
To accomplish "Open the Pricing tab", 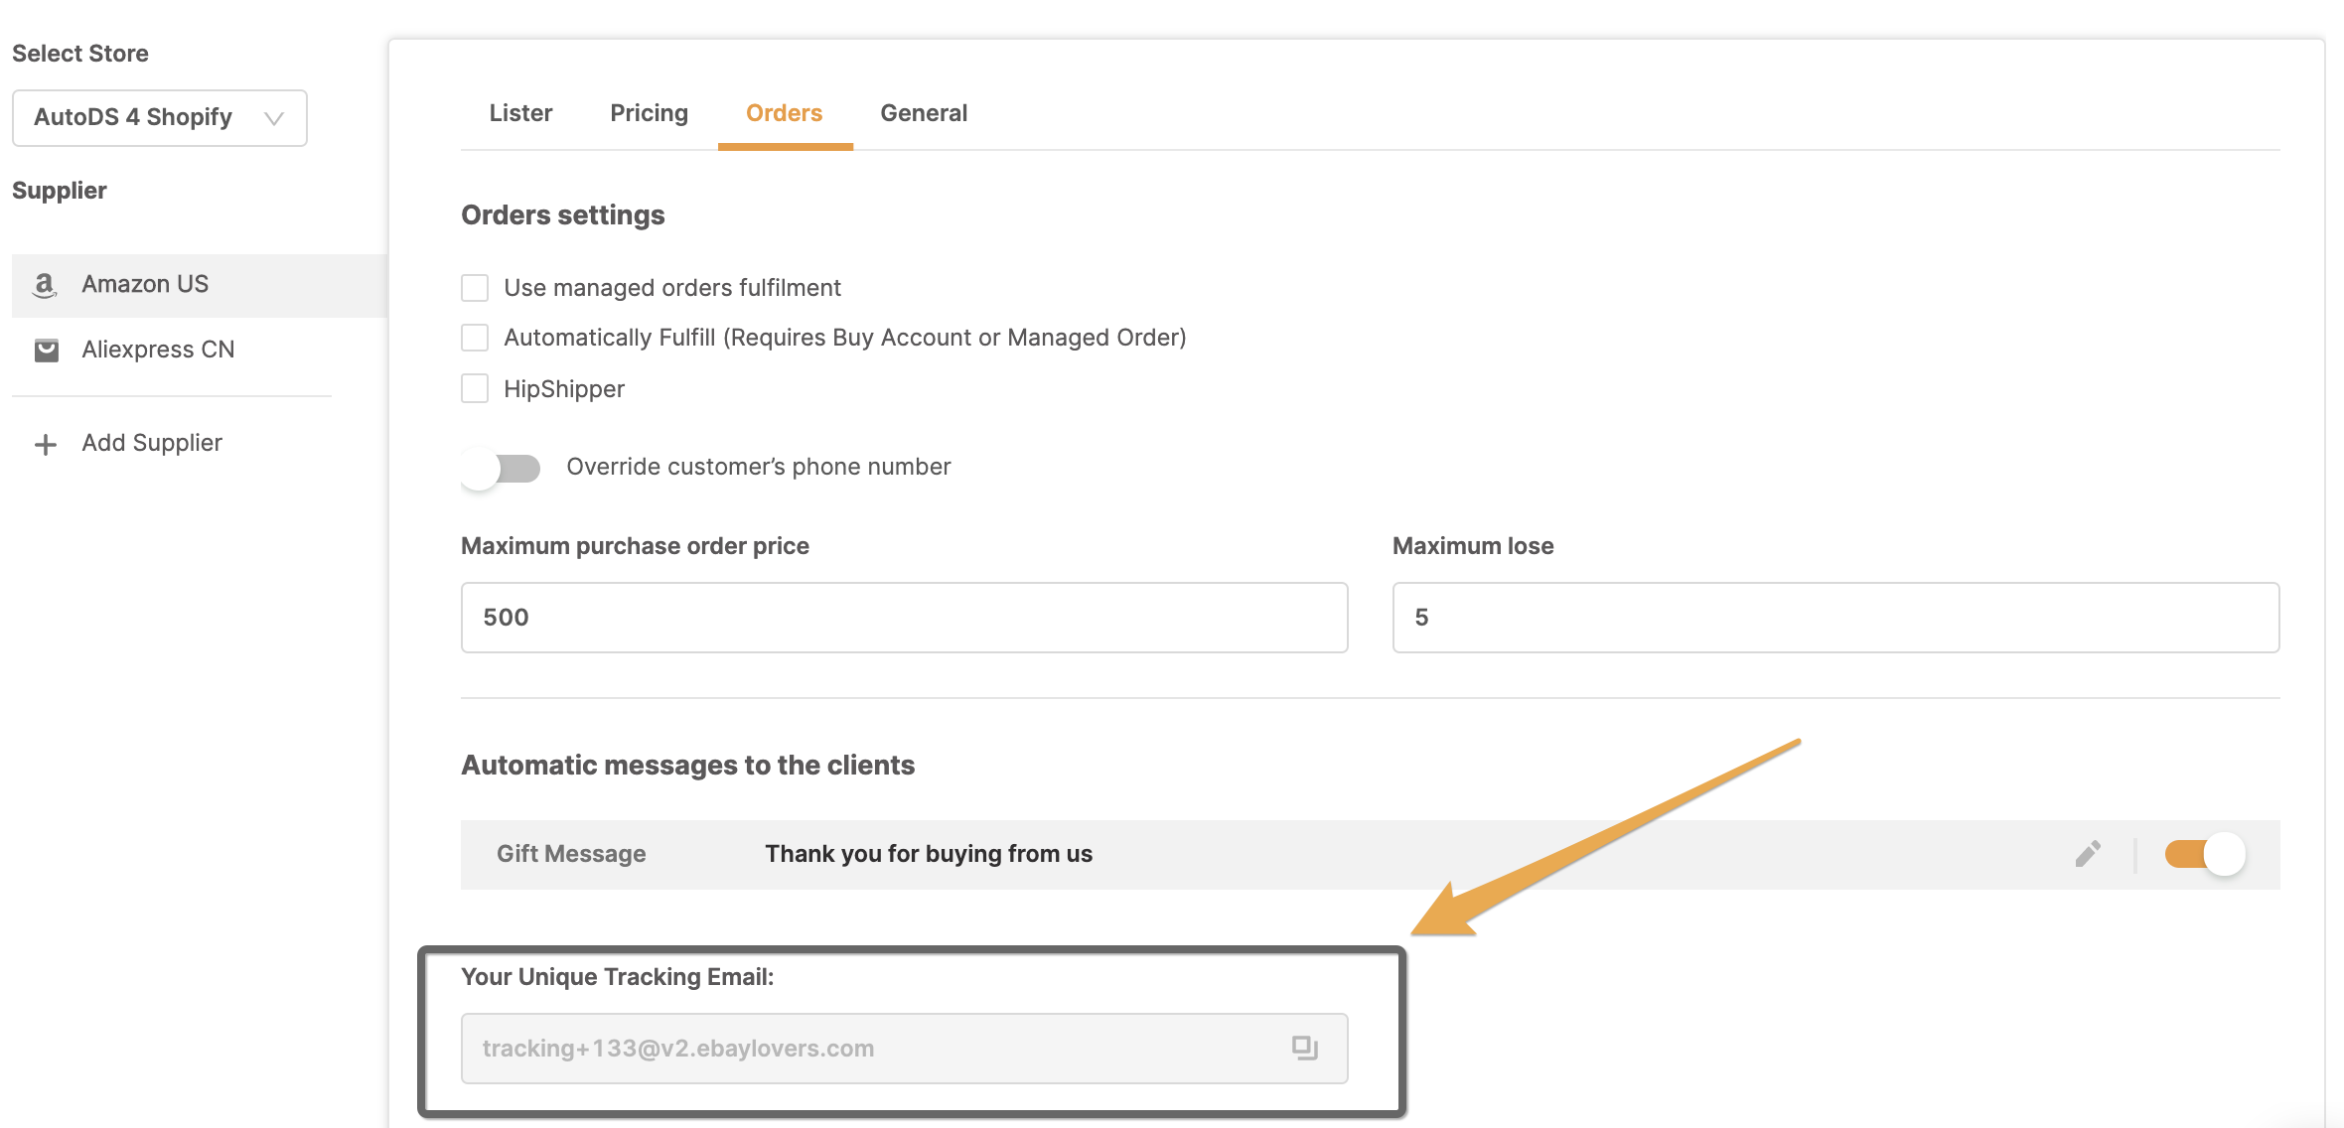I will [649, 113].
